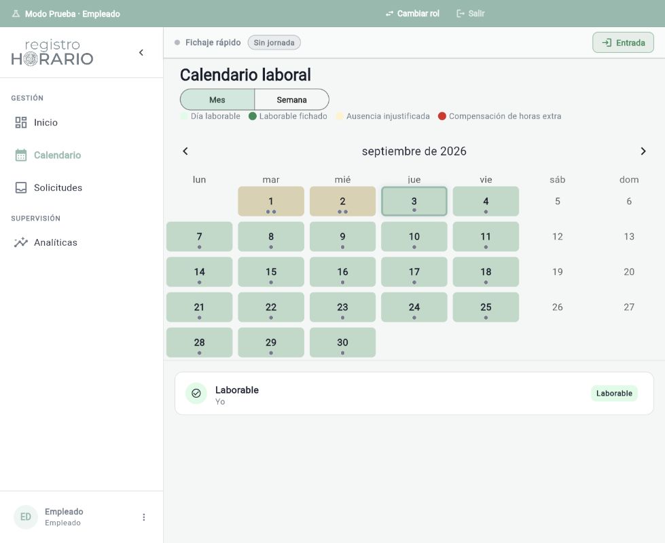
Task: Click the Día laborable legend swatch
Action: point(183,116)
